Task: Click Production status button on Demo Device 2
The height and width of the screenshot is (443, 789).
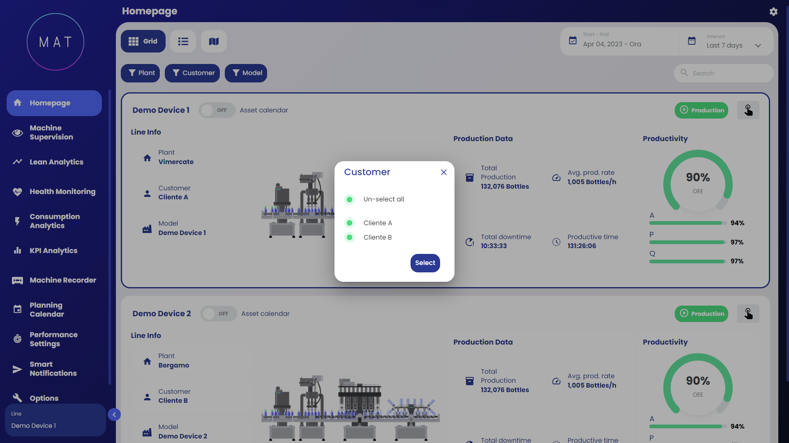Action: coord(701,314)
